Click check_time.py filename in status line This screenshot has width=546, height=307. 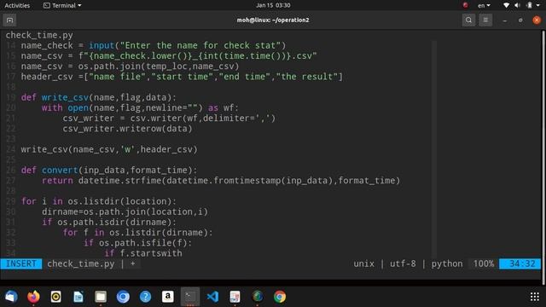80,264
